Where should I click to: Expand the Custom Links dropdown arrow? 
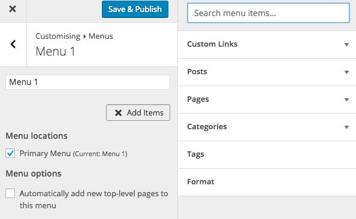coord(346,45)
